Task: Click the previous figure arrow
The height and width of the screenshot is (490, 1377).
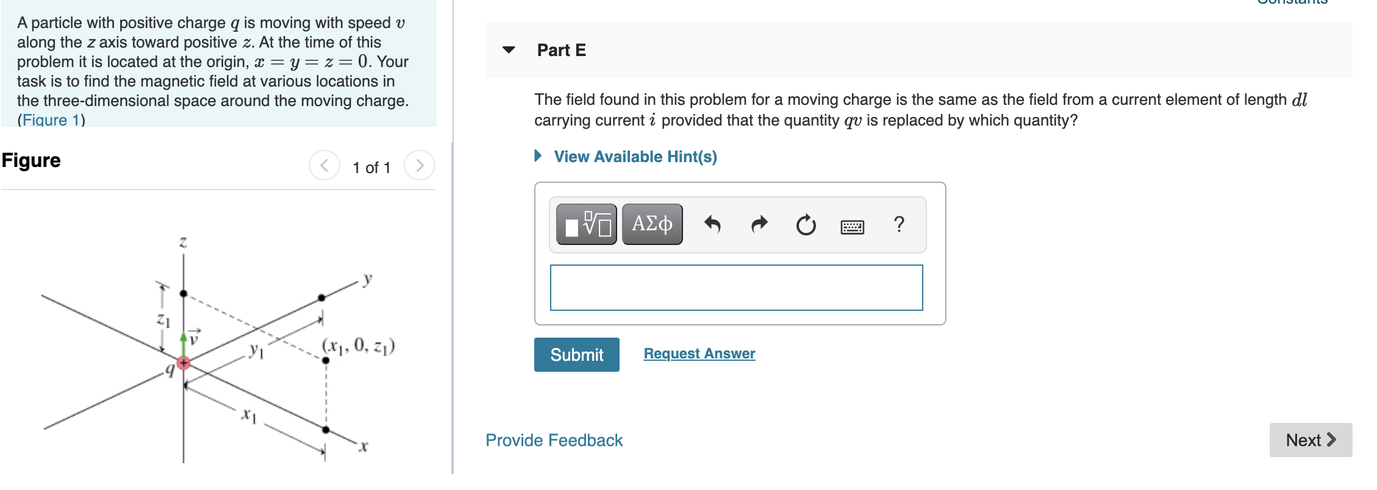Action: point(325,165)
